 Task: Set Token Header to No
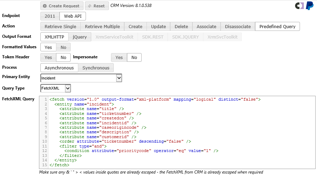click(x=63, y=58)
